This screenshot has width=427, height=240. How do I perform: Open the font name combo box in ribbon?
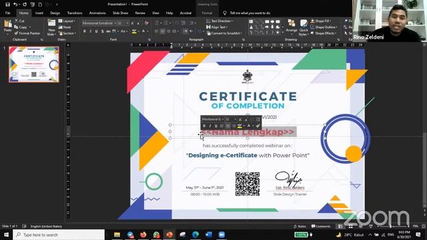coord(99,23)
